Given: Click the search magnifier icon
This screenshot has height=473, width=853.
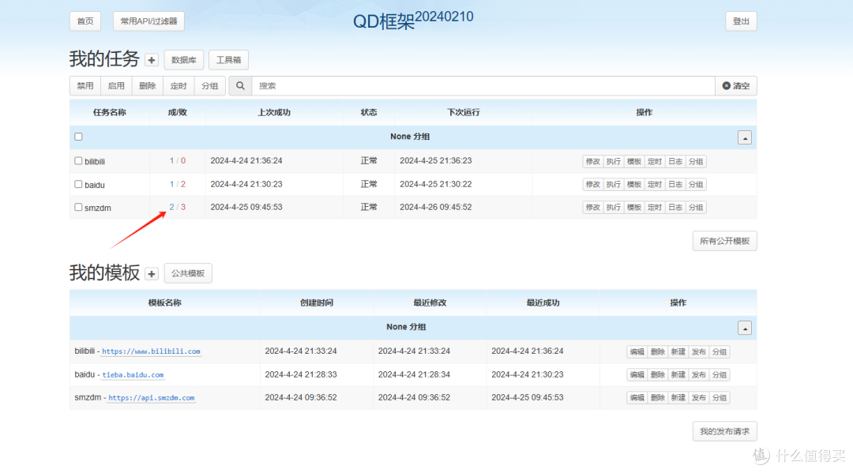Looking at the screenshot, I should pyautogui.click(x=240, y=86).
